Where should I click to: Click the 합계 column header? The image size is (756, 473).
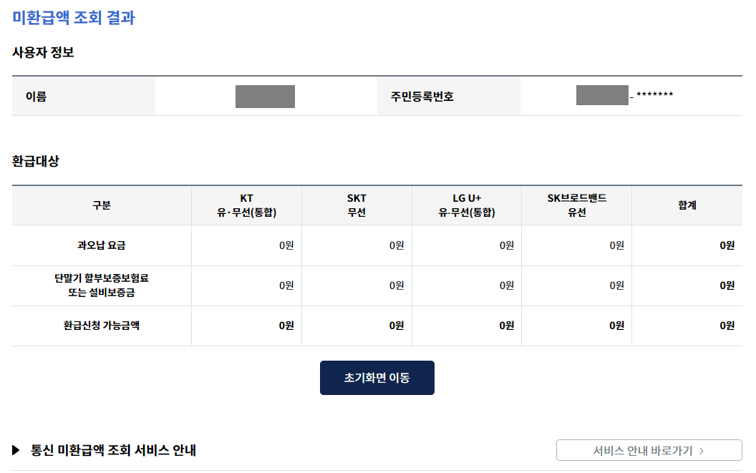point(687,205)
